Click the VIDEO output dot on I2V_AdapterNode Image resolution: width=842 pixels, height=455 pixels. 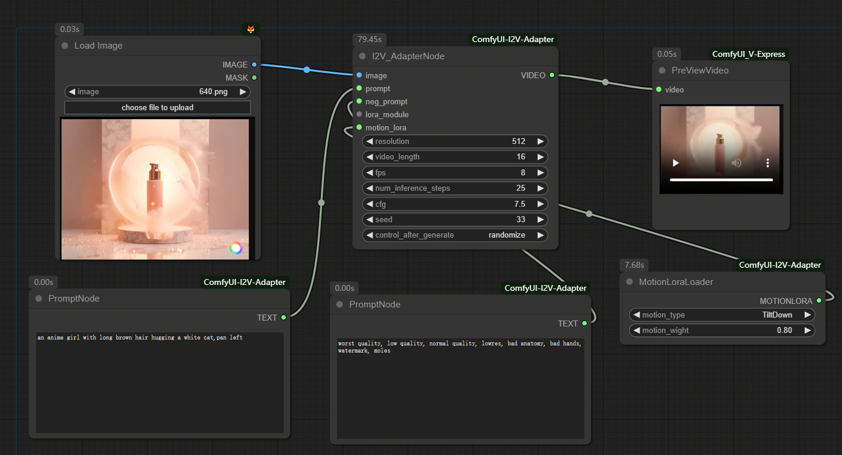pyautogui.click(x=552, y=75)
